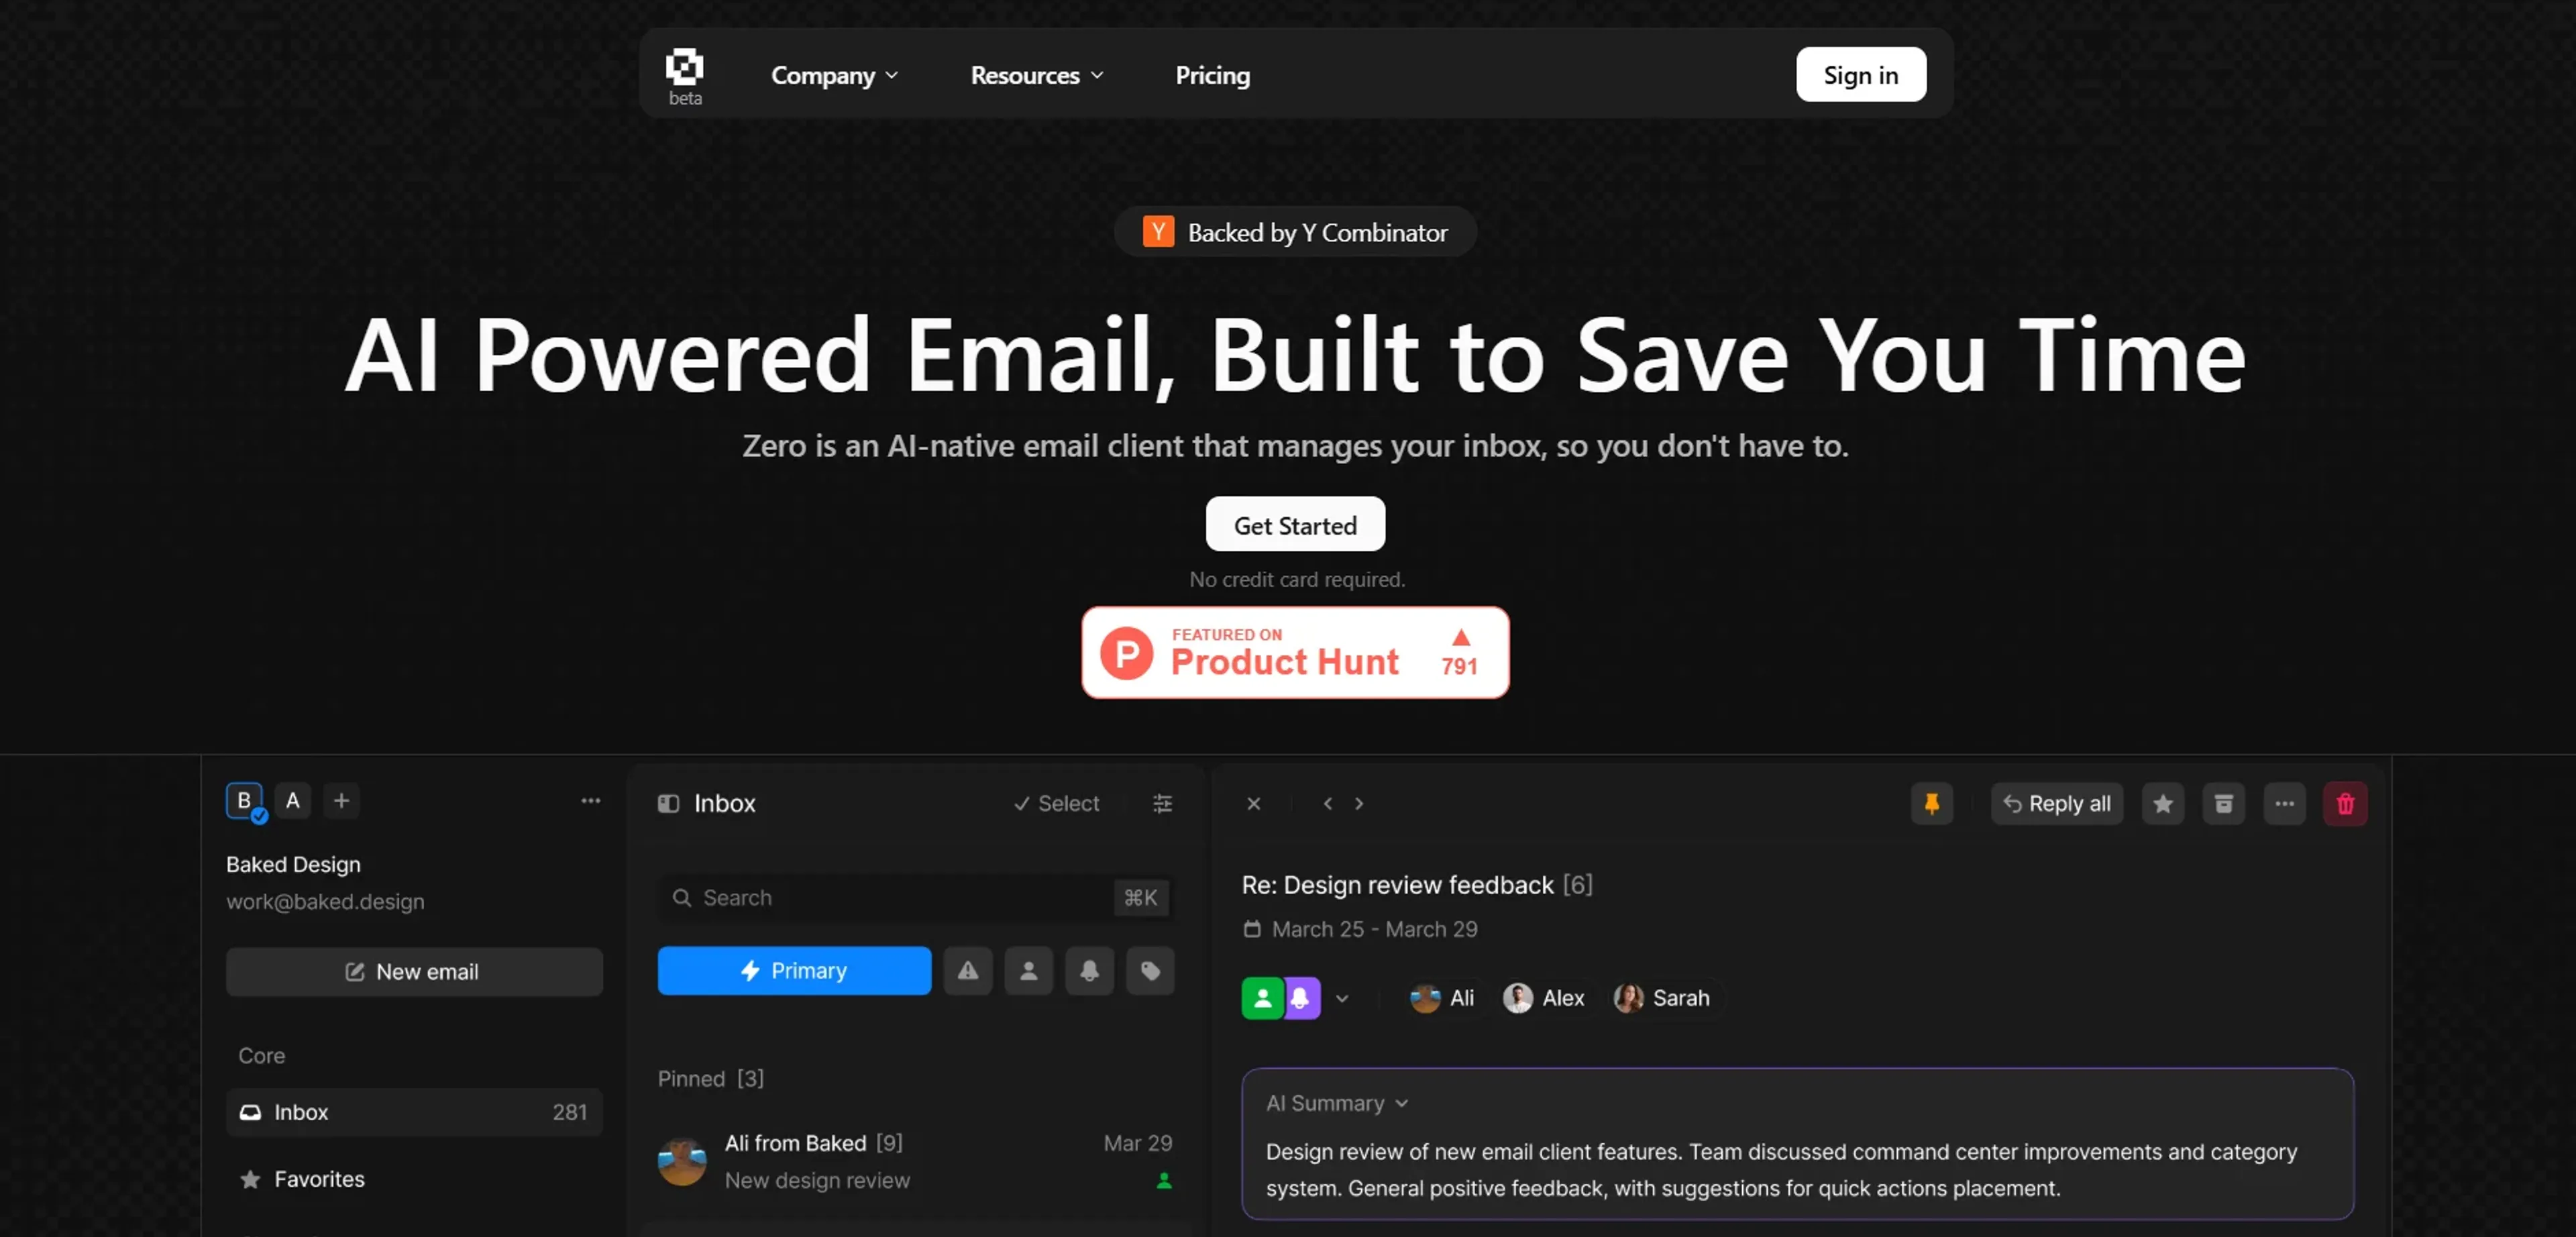Click the Zero logo in navbar
This screenshot has height=1237, width=2576.
point(685,76)
